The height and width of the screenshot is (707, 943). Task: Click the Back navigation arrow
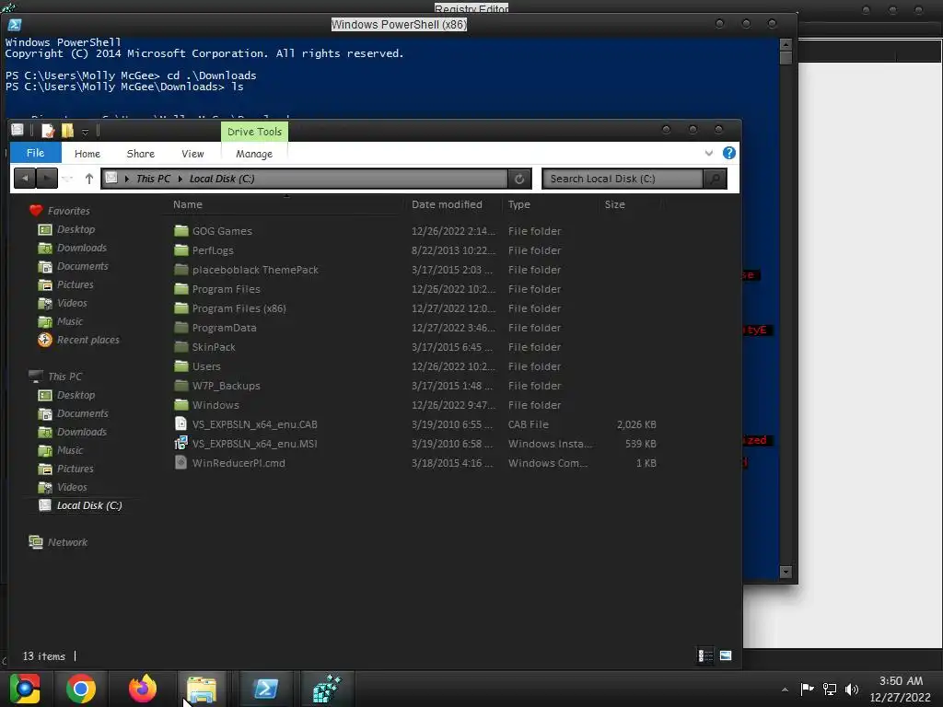point(24,179)
